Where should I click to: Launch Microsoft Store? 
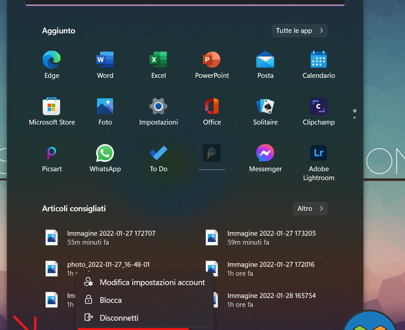pyautogui.click(x=52, y=112)
